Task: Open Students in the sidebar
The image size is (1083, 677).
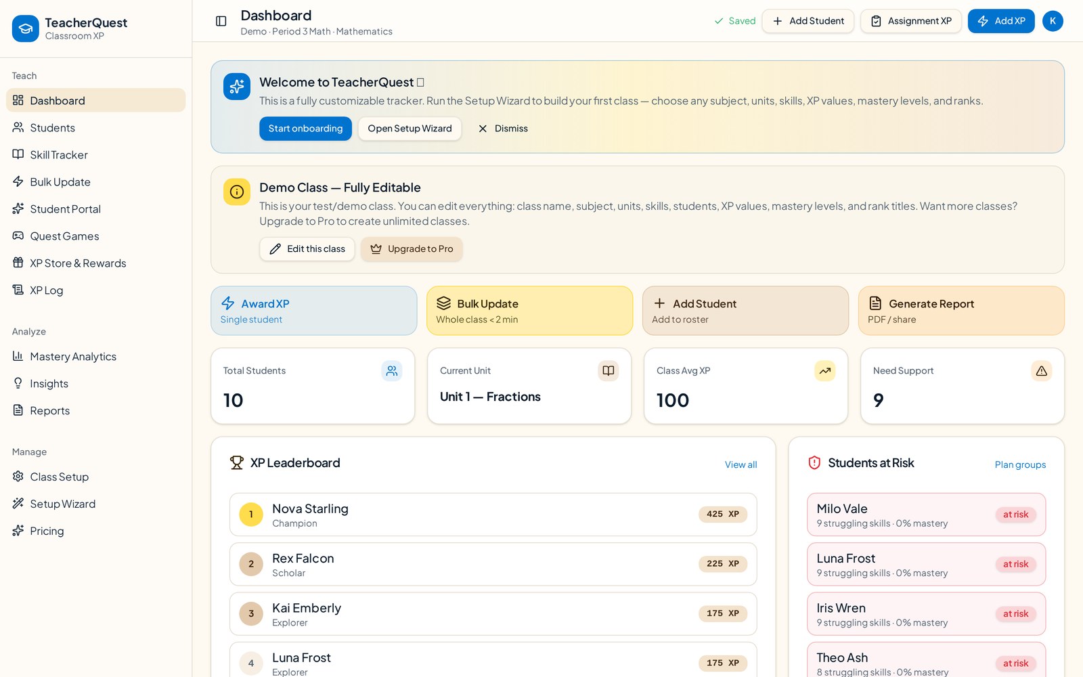Action: pos(95,127)
